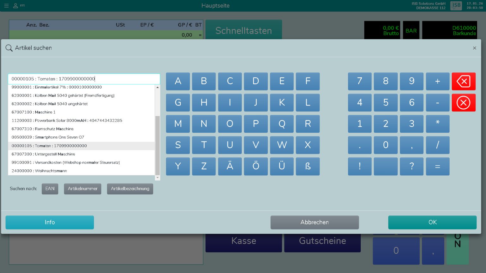Pick Smartphone One Seven O7 entry
Viewport: 486px width, 273px height.
(x=48, y=137)
